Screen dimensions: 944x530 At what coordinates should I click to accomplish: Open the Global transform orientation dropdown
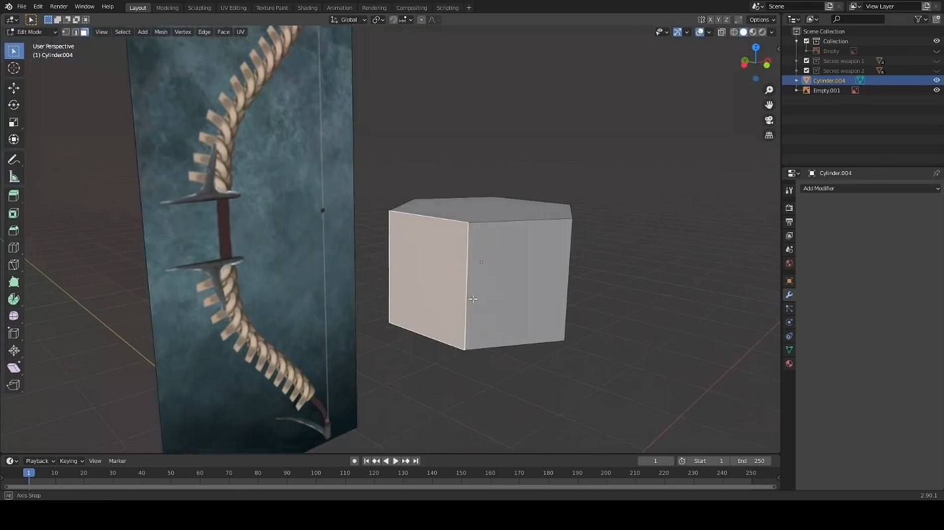349,20
